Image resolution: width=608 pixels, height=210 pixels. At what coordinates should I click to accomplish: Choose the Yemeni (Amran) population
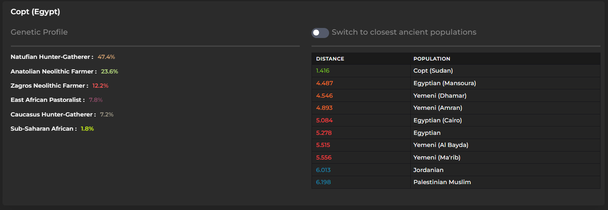437,108
